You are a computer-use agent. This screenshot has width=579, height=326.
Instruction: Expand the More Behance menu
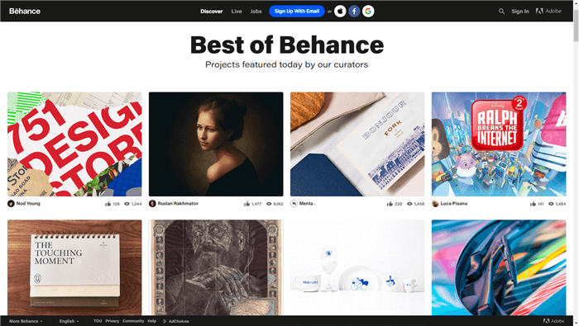[26, 321]
